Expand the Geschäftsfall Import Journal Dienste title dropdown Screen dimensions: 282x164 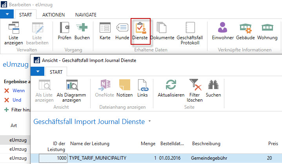[150, 121]
